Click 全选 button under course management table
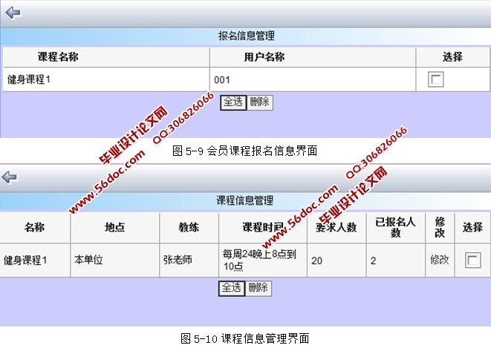Screen dimensions: 491x351 pos(232,288)
